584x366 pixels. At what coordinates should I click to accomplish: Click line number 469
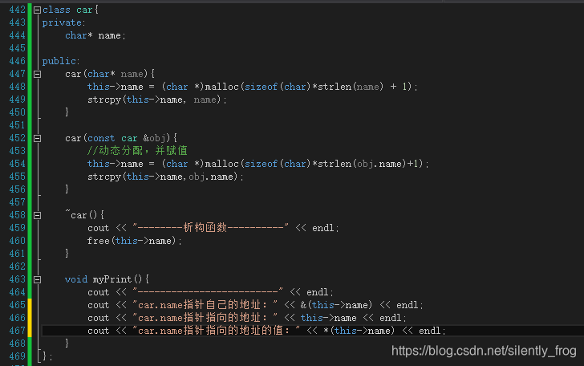17,356
